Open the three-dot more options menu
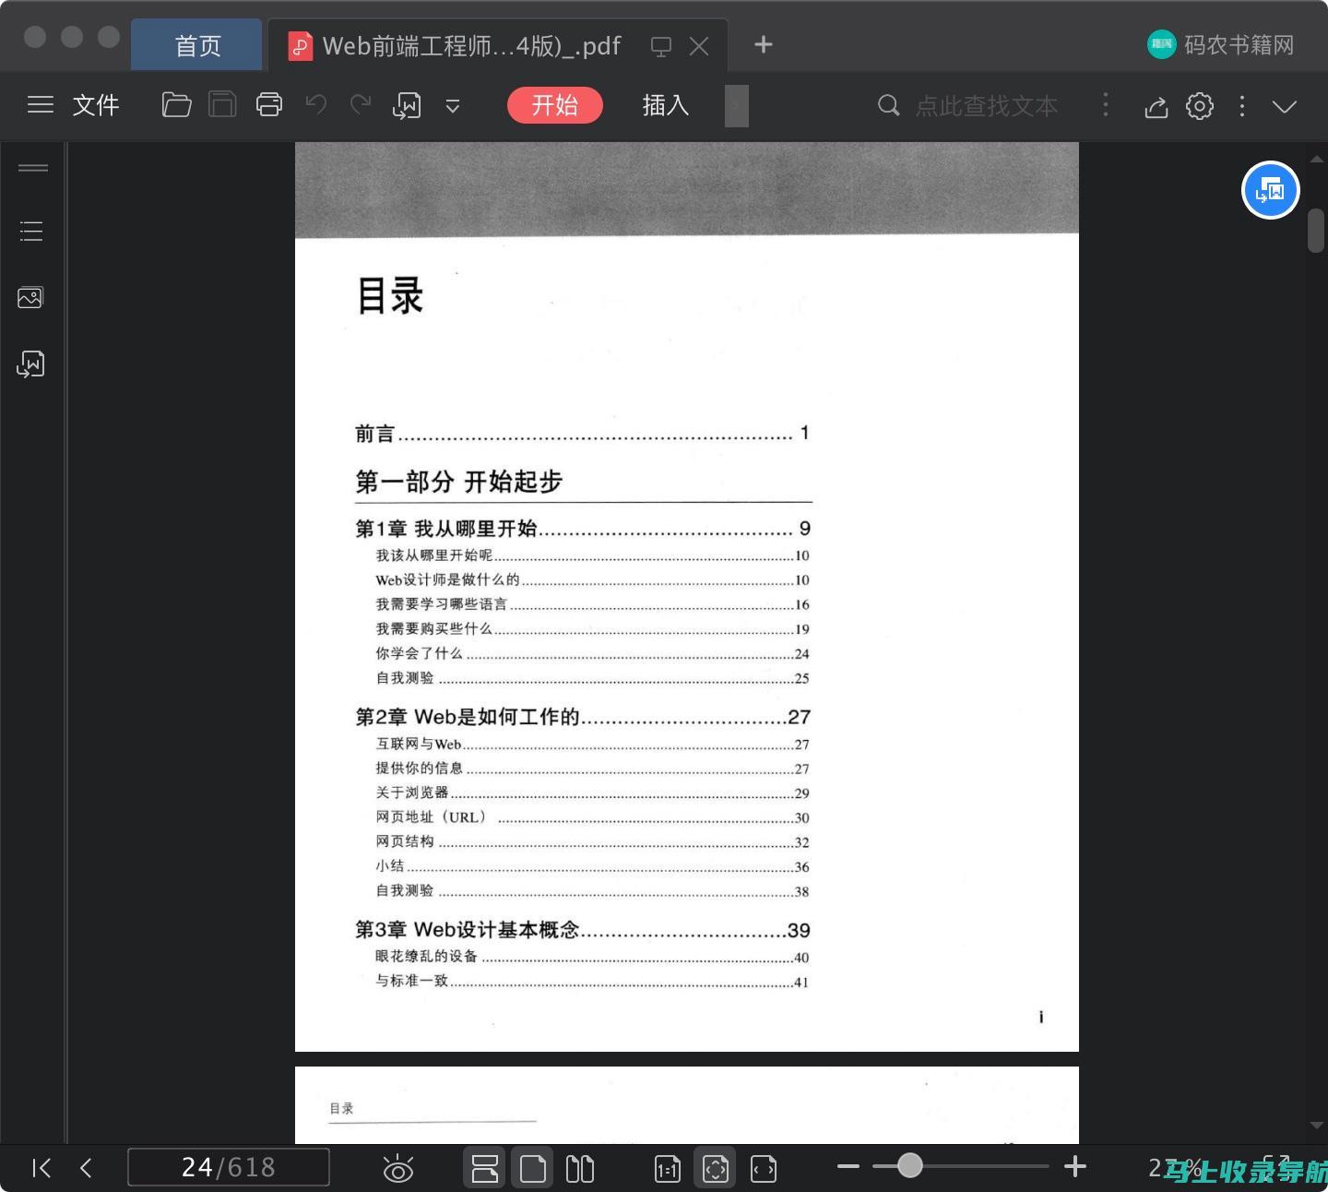This screenshot has width=1328, height=1192. coord(1242,106)
